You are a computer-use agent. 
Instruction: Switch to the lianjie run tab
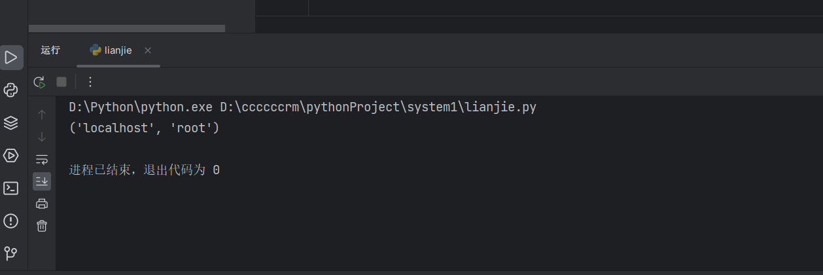tap(111, 50)
